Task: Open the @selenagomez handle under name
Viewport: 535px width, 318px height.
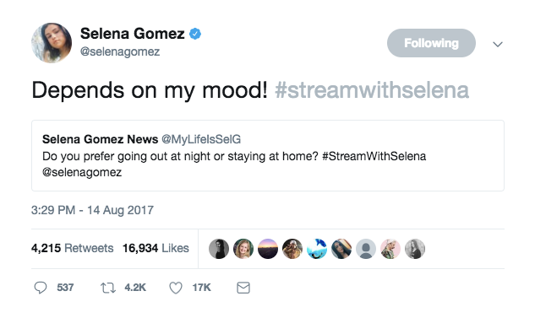Action: pos(120,51)
